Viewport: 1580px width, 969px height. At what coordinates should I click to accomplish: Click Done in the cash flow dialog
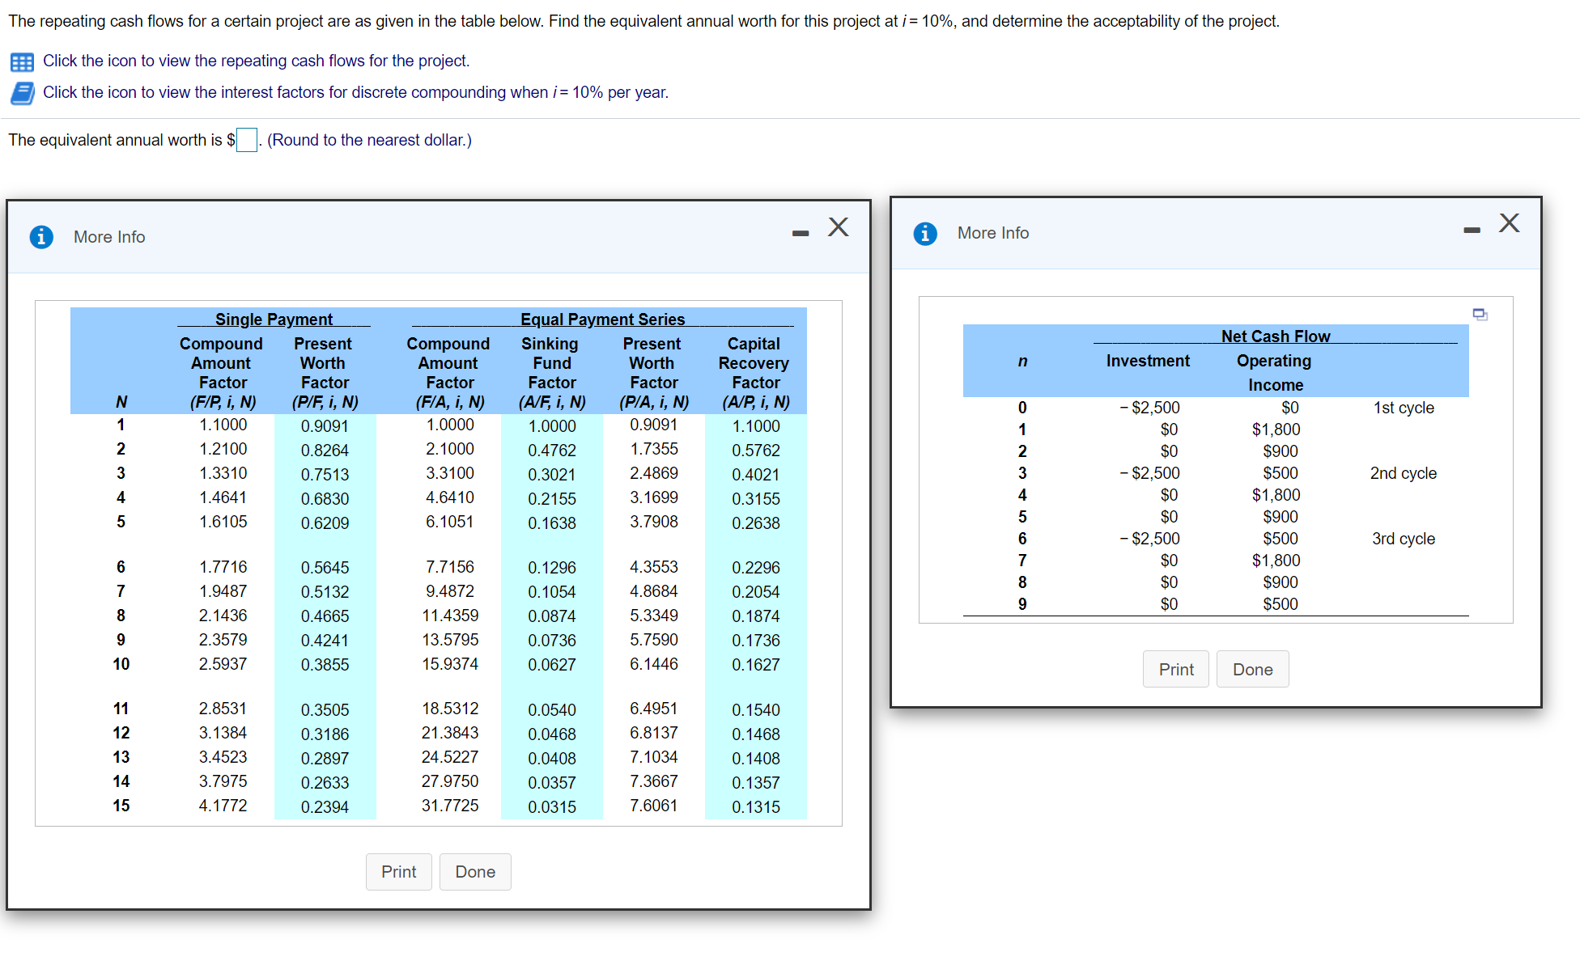pos(1252,670)
